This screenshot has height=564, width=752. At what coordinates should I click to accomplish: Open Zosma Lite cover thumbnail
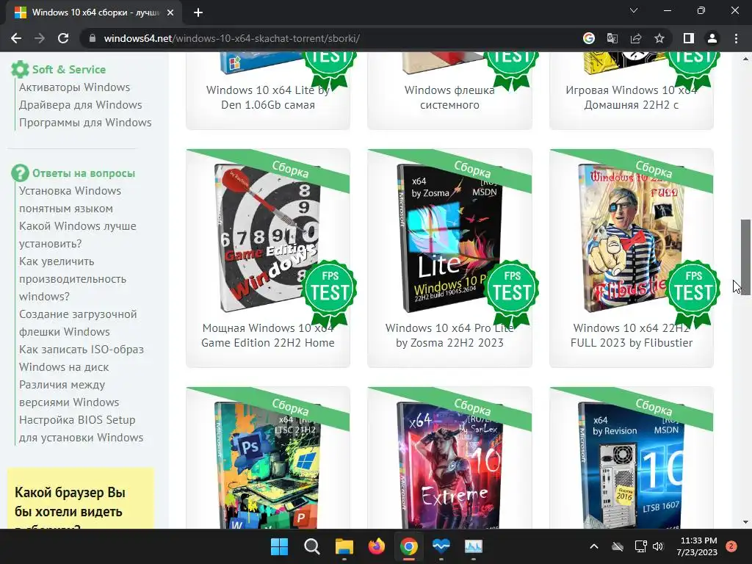(449, 238)
